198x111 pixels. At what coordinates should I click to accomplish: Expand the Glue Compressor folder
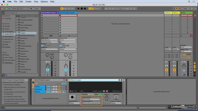click(x=17, y=25)
